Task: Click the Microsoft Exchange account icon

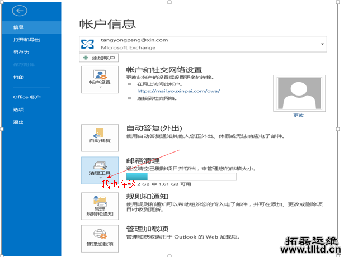Action: pos(87,44)
